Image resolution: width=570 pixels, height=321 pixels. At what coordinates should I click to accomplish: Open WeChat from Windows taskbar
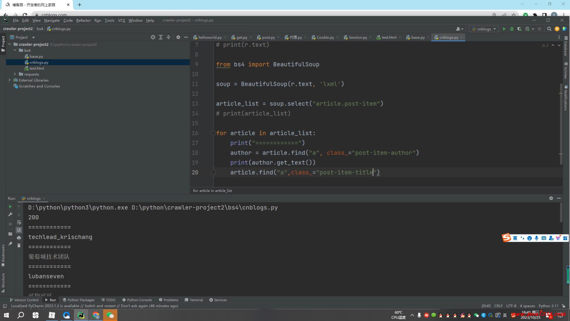tap(110, 315)
